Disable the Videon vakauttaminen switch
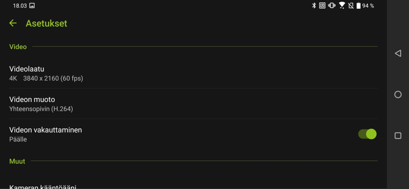The image size is (409, 189). coord(367,134)
